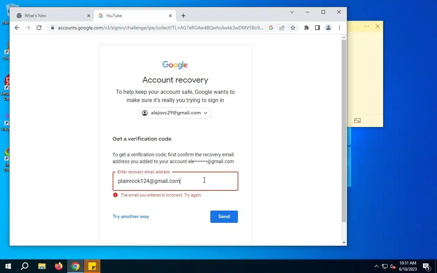Open Chrome extensions puzzle icon

(x=307, y=28)
